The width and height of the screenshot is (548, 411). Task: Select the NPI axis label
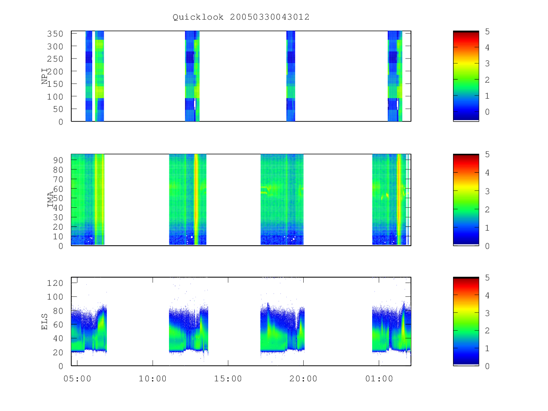point(45,76)
